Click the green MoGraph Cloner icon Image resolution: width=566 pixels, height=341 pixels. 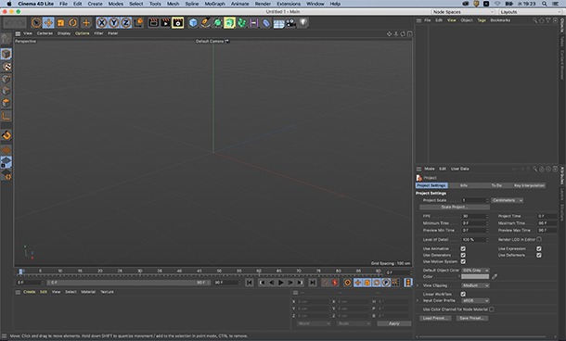[x=241, y=23]
